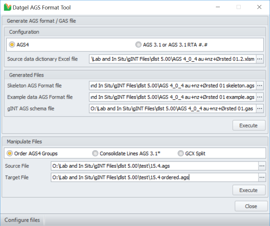The width and height of the screenshot is (270, 226).
Task: Choose Order AGS4 Groups option
Action: [10, 153]
